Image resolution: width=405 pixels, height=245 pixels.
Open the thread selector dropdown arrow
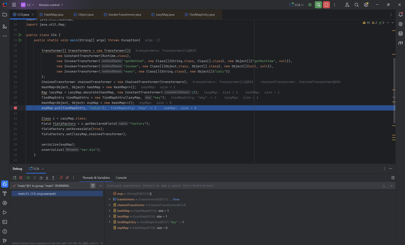point(101,186)
